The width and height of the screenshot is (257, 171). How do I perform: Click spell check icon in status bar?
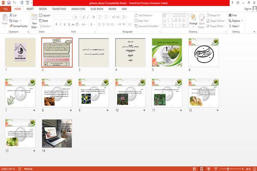click(20, 169)
